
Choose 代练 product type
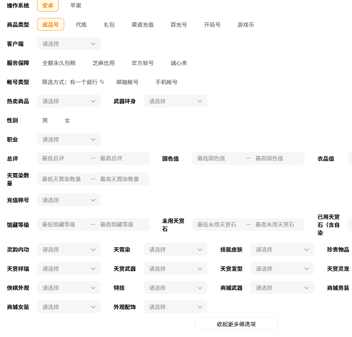click(81, 25)
